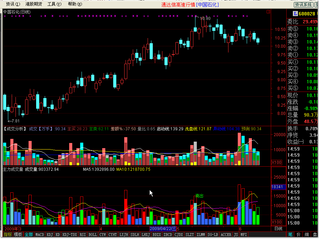This screenshot has height=239, width=320.
Task: Switch to the MACD indicator
Action: click(40, 235)
